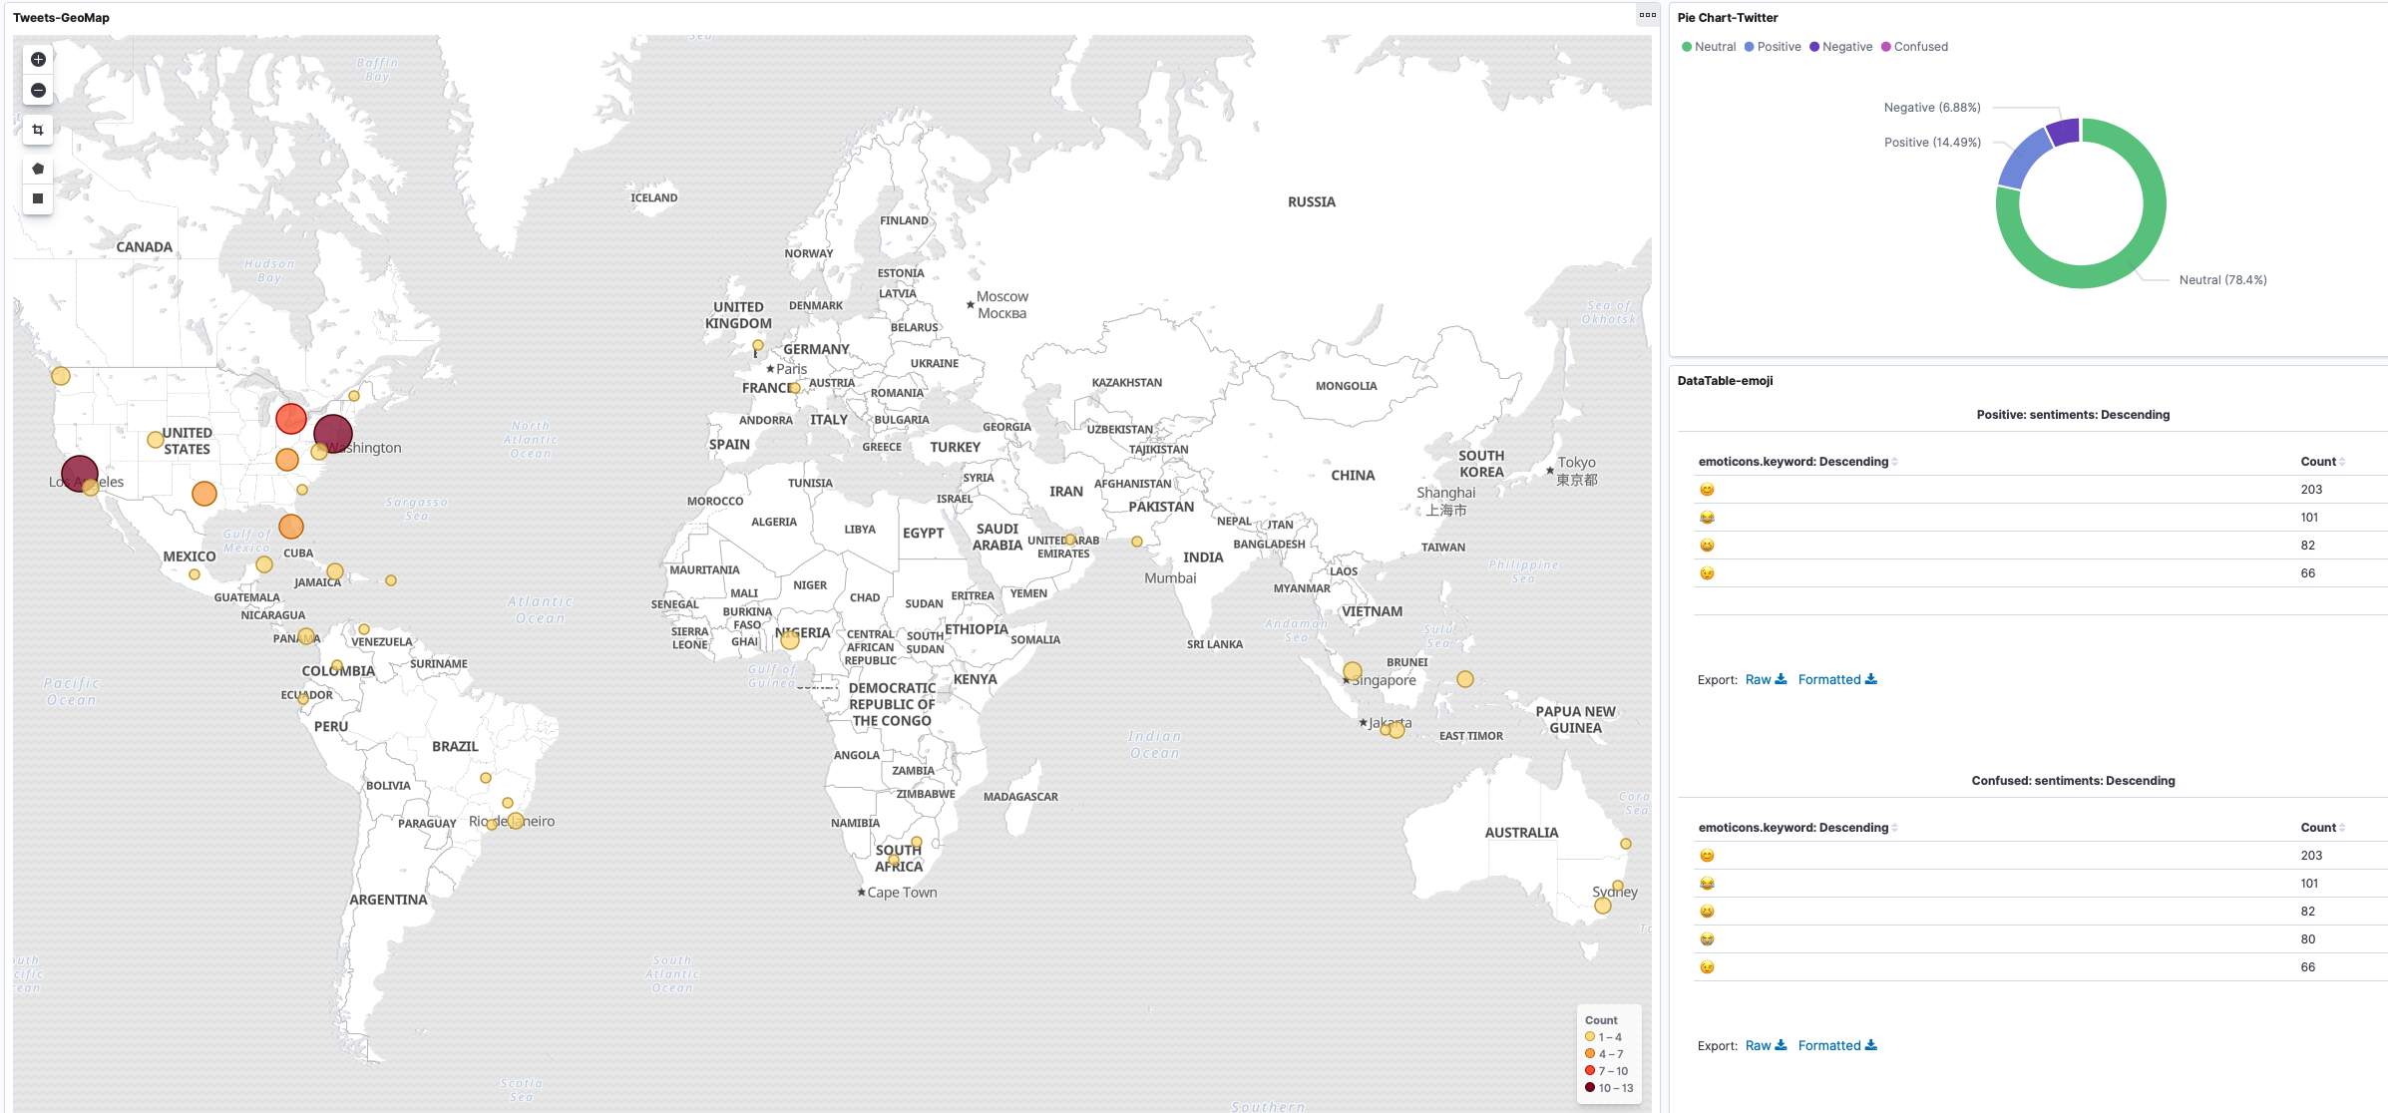The image size is (2388, 1113).
Task: Toggle Negative series in pie legend
Action: 1846,47
